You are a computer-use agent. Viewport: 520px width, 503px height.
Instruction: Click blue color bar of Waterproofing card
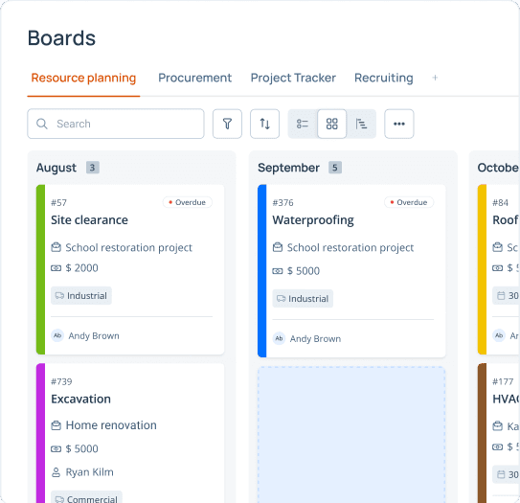coord(262,271)
